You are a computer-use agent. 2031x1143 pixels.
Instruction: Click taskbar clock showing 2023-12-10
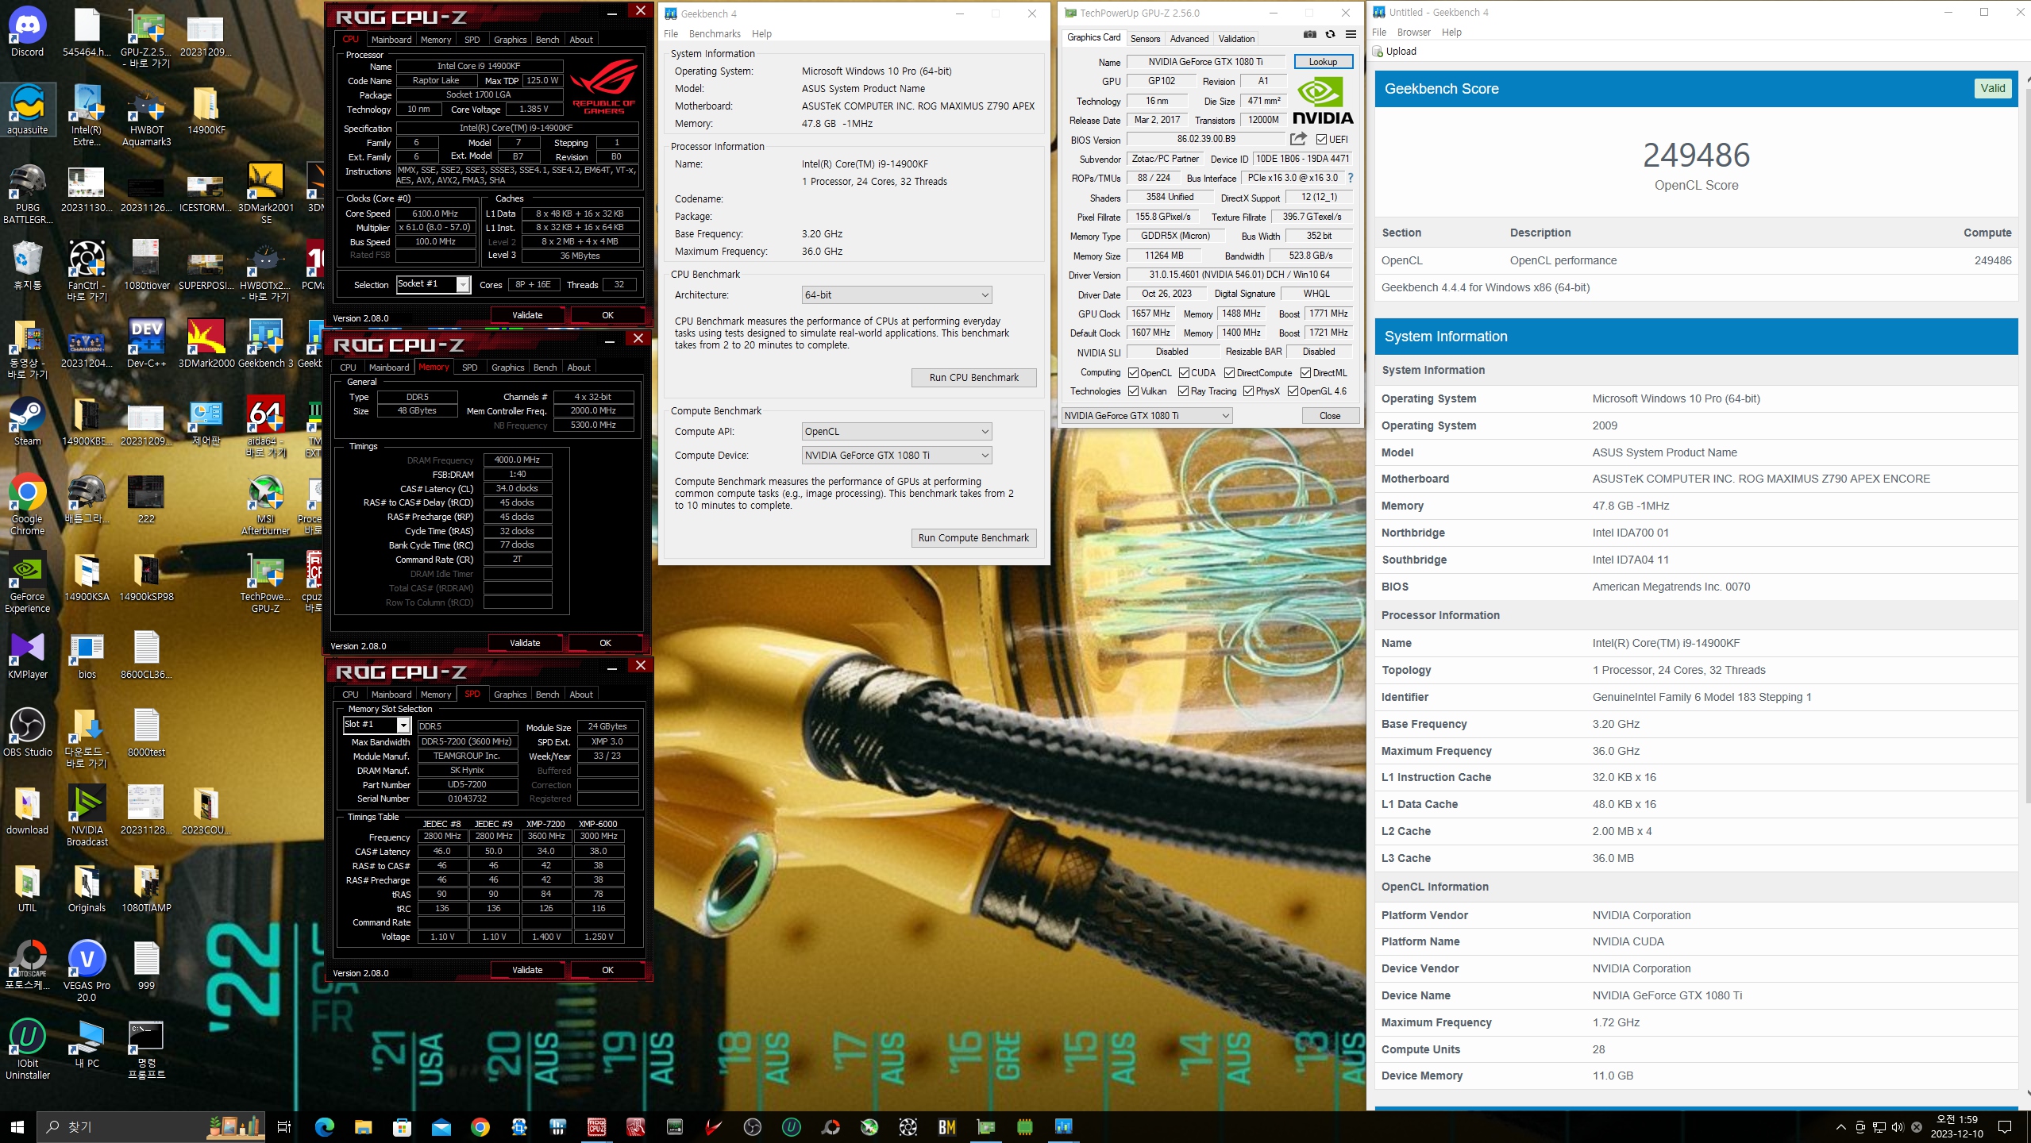1956,1126
